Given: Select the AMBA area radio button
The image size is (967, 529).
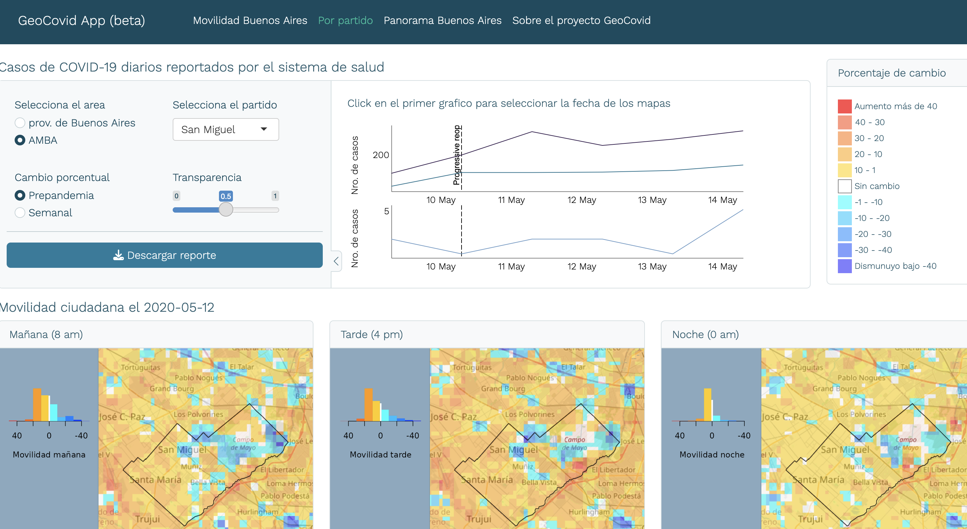Looking at the screenshot, I should click(x=20, y=140).
